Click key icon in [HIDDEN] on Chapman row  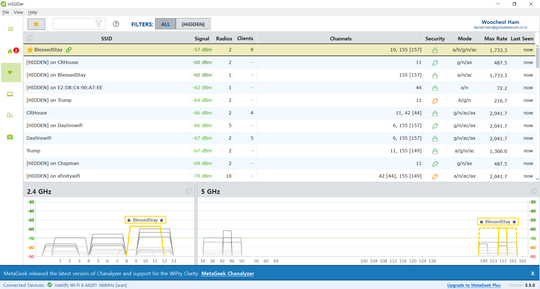435,164
